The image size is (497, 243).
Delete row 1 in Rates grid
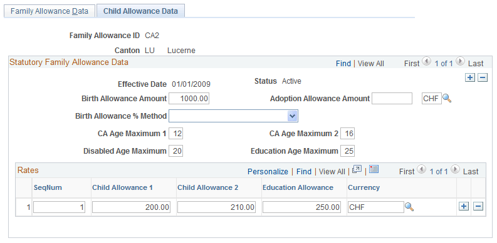(x=478, y=206)
